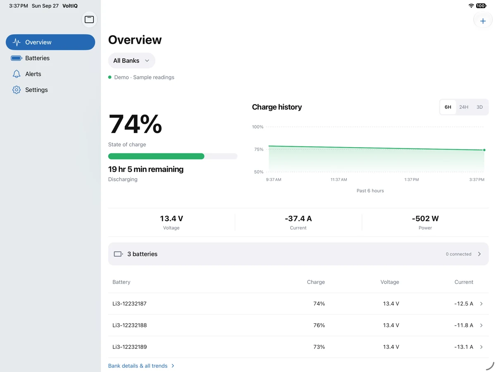The height and width of the screenshot is (372, 496).
Task: Expand the 3 batteries row chevron
Action: (x=479, y=254)
